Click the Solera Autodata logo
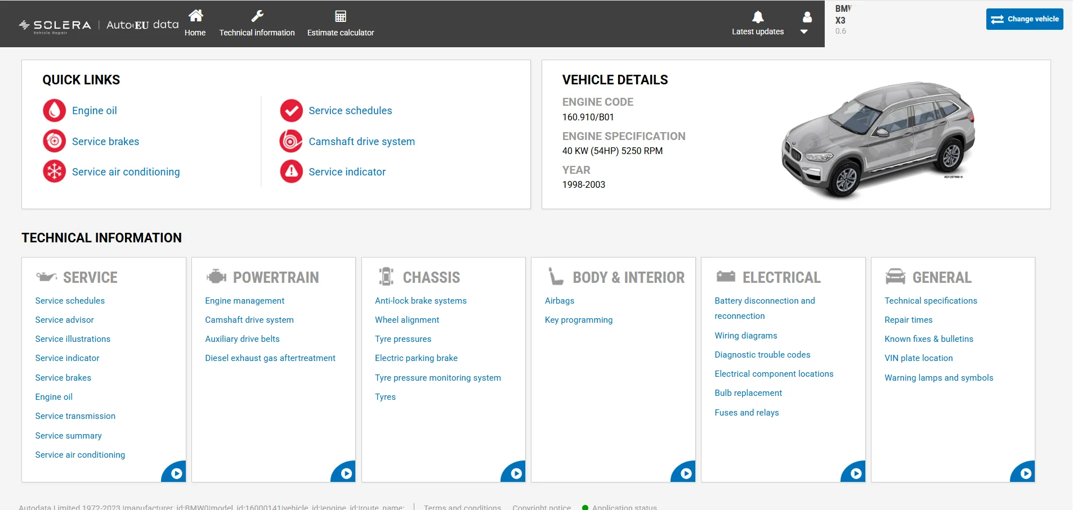The width and height of the screenshot is (1073, 510). point(99,25)
